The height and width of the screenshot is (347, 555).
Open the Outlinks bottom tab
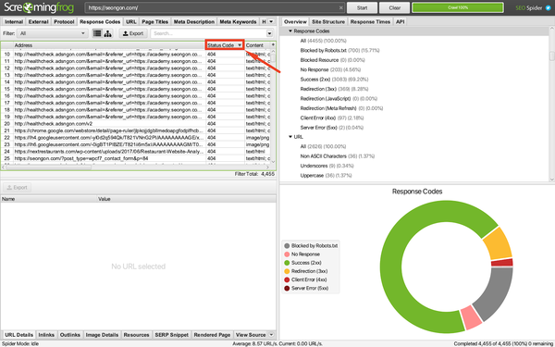[x=70, y=335]
